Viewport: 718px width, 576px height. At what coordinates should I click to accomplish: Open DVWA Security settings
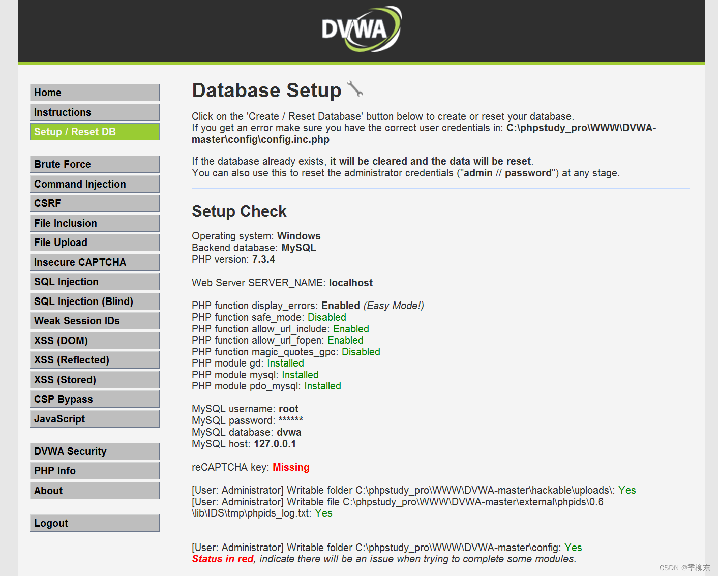[95, 451]
